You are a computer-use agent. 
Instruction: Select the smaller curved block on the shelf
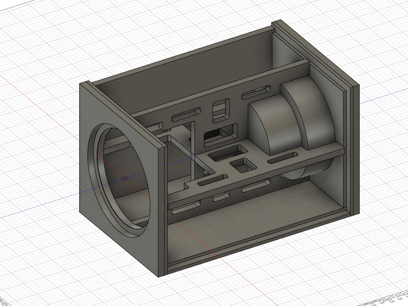(274, 126)
